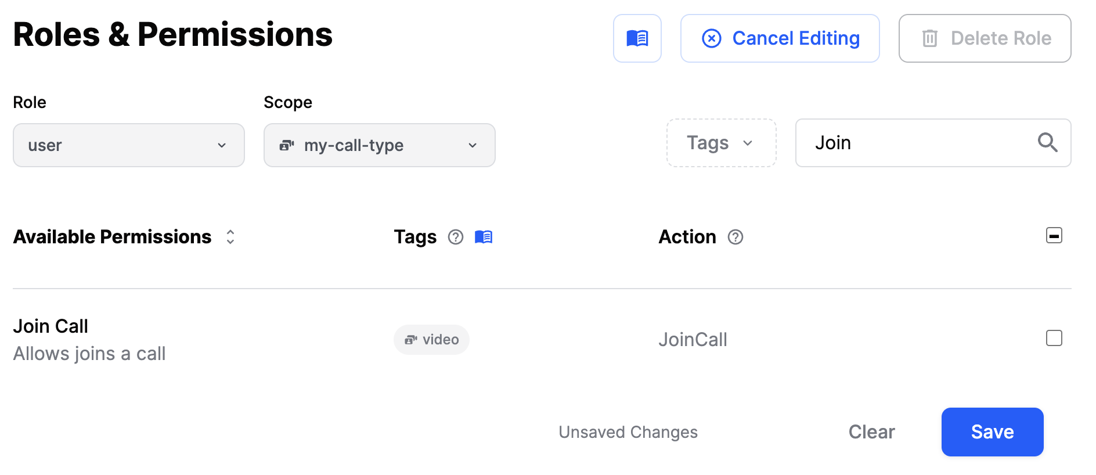Check the JoinCall permission checkbox
This screenshot has width=1096, height=475.
click(x=1055, y=338)
